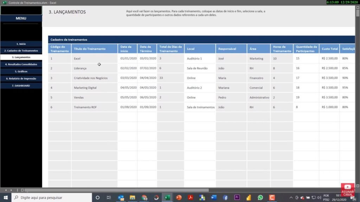Click the previous sheet tab arrow
The width and height of the screenshot is (360, 202).
[x=6, y=190]
